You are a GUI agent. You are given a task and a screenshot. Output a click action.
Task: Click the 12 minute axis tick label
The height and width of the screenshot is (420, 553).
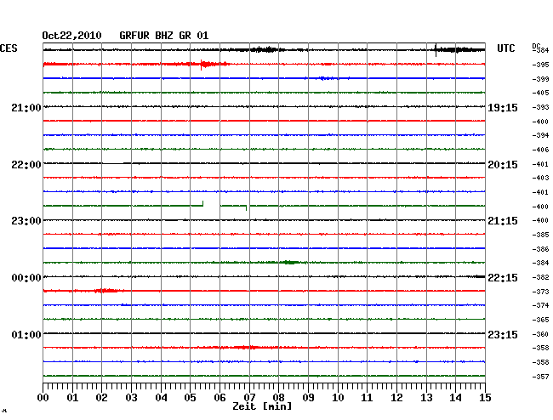click(x=396, y=398)
